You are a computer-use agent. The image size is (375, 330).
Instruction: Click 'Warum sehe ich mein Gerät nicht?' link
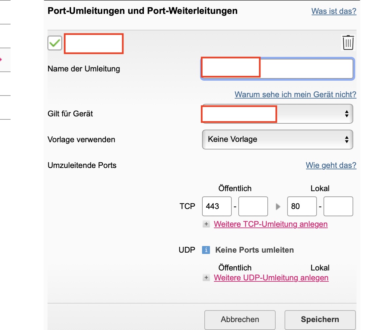295,95
